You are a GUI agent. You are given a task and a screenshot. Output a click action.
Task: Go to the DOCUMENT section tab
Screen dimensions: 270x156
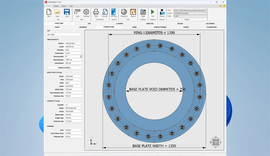pos(210,24)
